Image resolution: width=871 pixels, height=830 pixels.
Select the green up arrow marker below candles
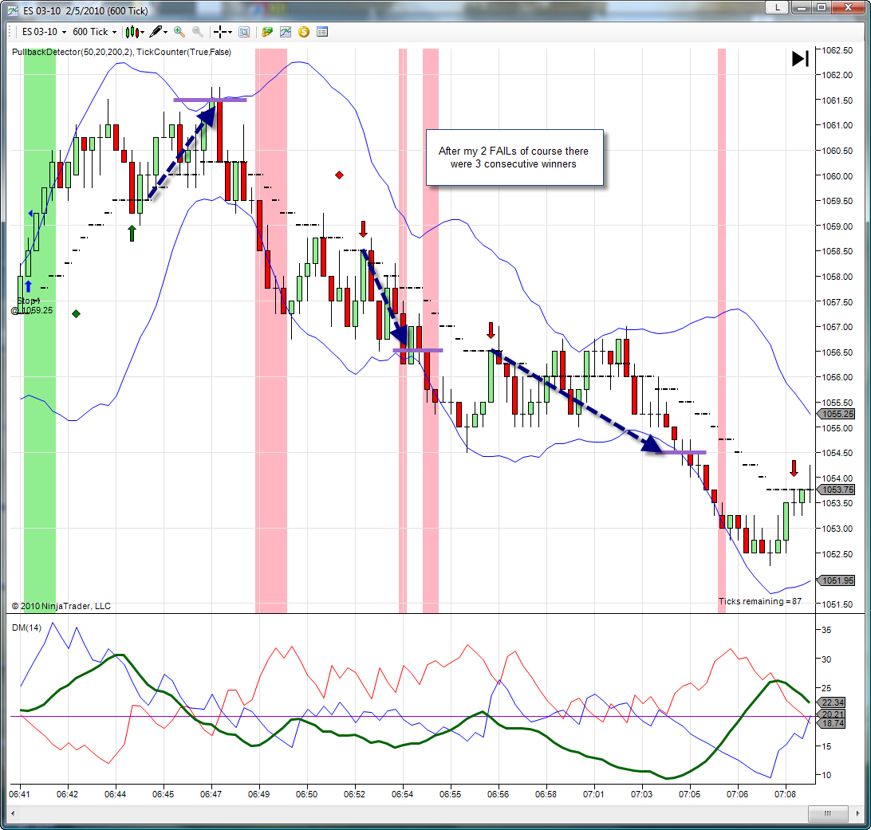click(132, 233)
